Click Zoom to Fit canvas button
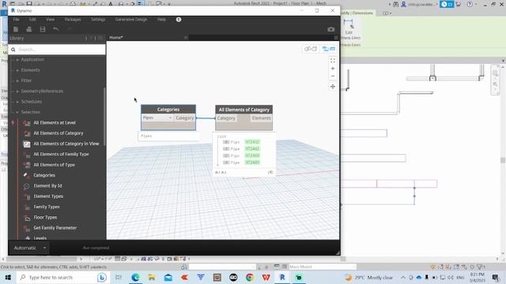 [x=333, y=61]
